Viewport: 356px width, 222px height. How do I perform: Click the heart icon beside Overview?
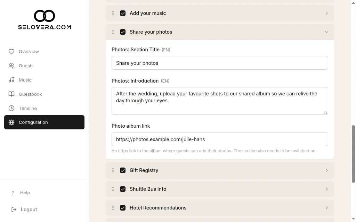11,52
